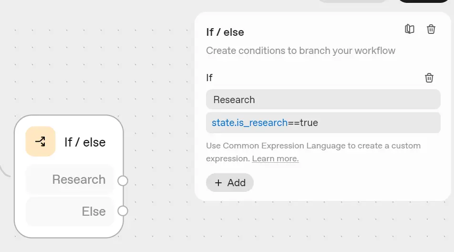
Task: Remove the If condition with its trash icon
Action: (429, 78)
